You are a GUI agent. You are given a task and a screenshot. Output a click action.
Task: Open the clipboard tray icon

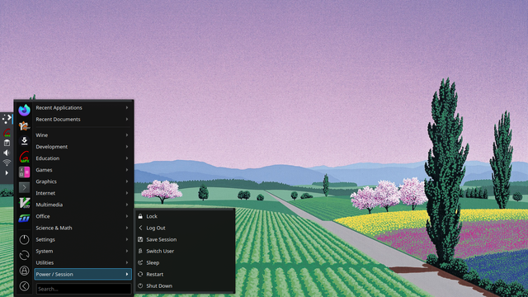click(x=7, y=143)
